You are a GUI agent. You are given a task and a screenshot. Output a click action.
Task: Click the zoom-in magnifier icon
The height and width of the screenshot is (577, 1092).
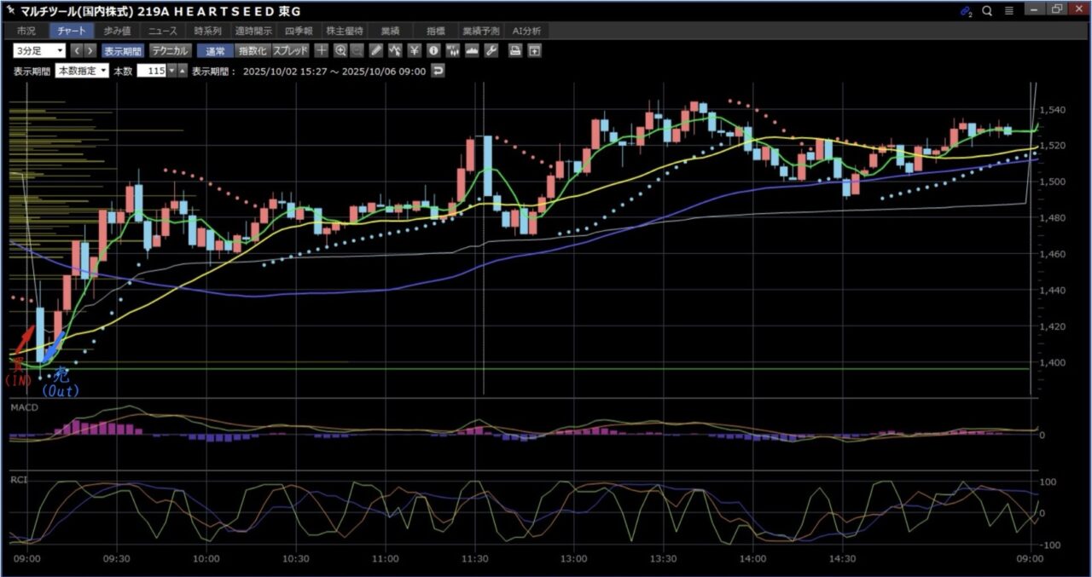(340, 50)
